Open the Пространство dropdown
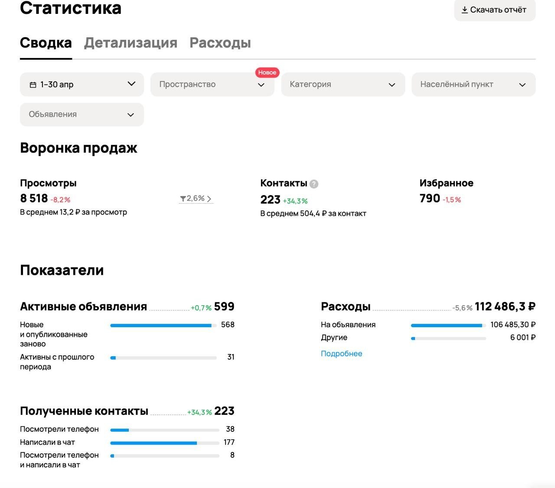Screen dimensions: 555x488 212,84
